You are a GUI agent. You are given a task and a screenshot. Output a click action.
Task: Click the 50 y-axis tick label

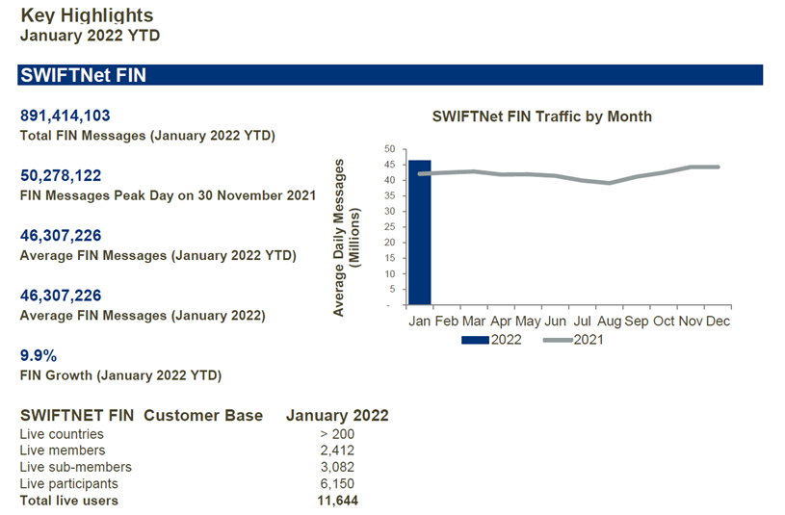coord(390,149)
